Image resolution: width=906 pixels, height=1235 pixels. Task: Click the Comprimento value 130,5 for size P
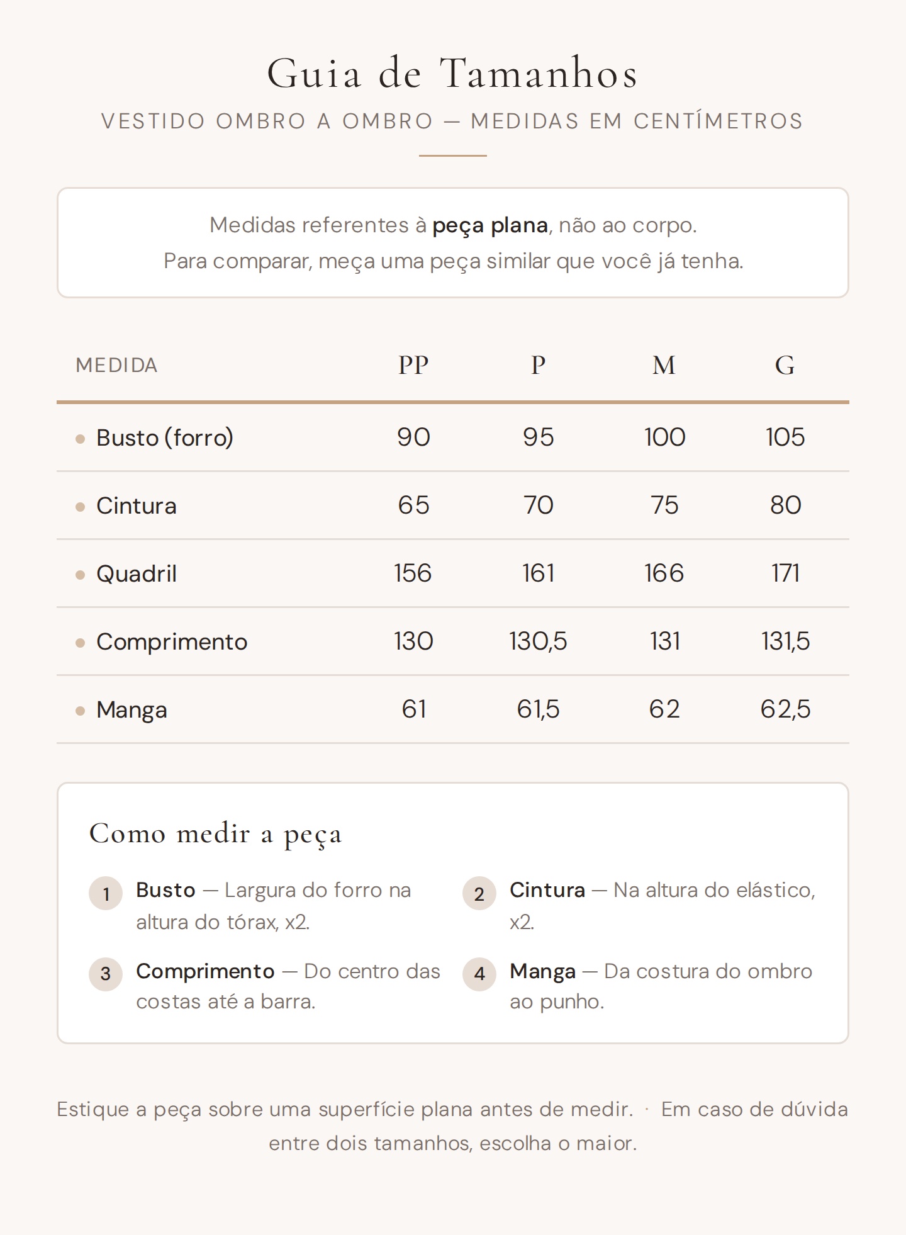click(x=538, y=641)
